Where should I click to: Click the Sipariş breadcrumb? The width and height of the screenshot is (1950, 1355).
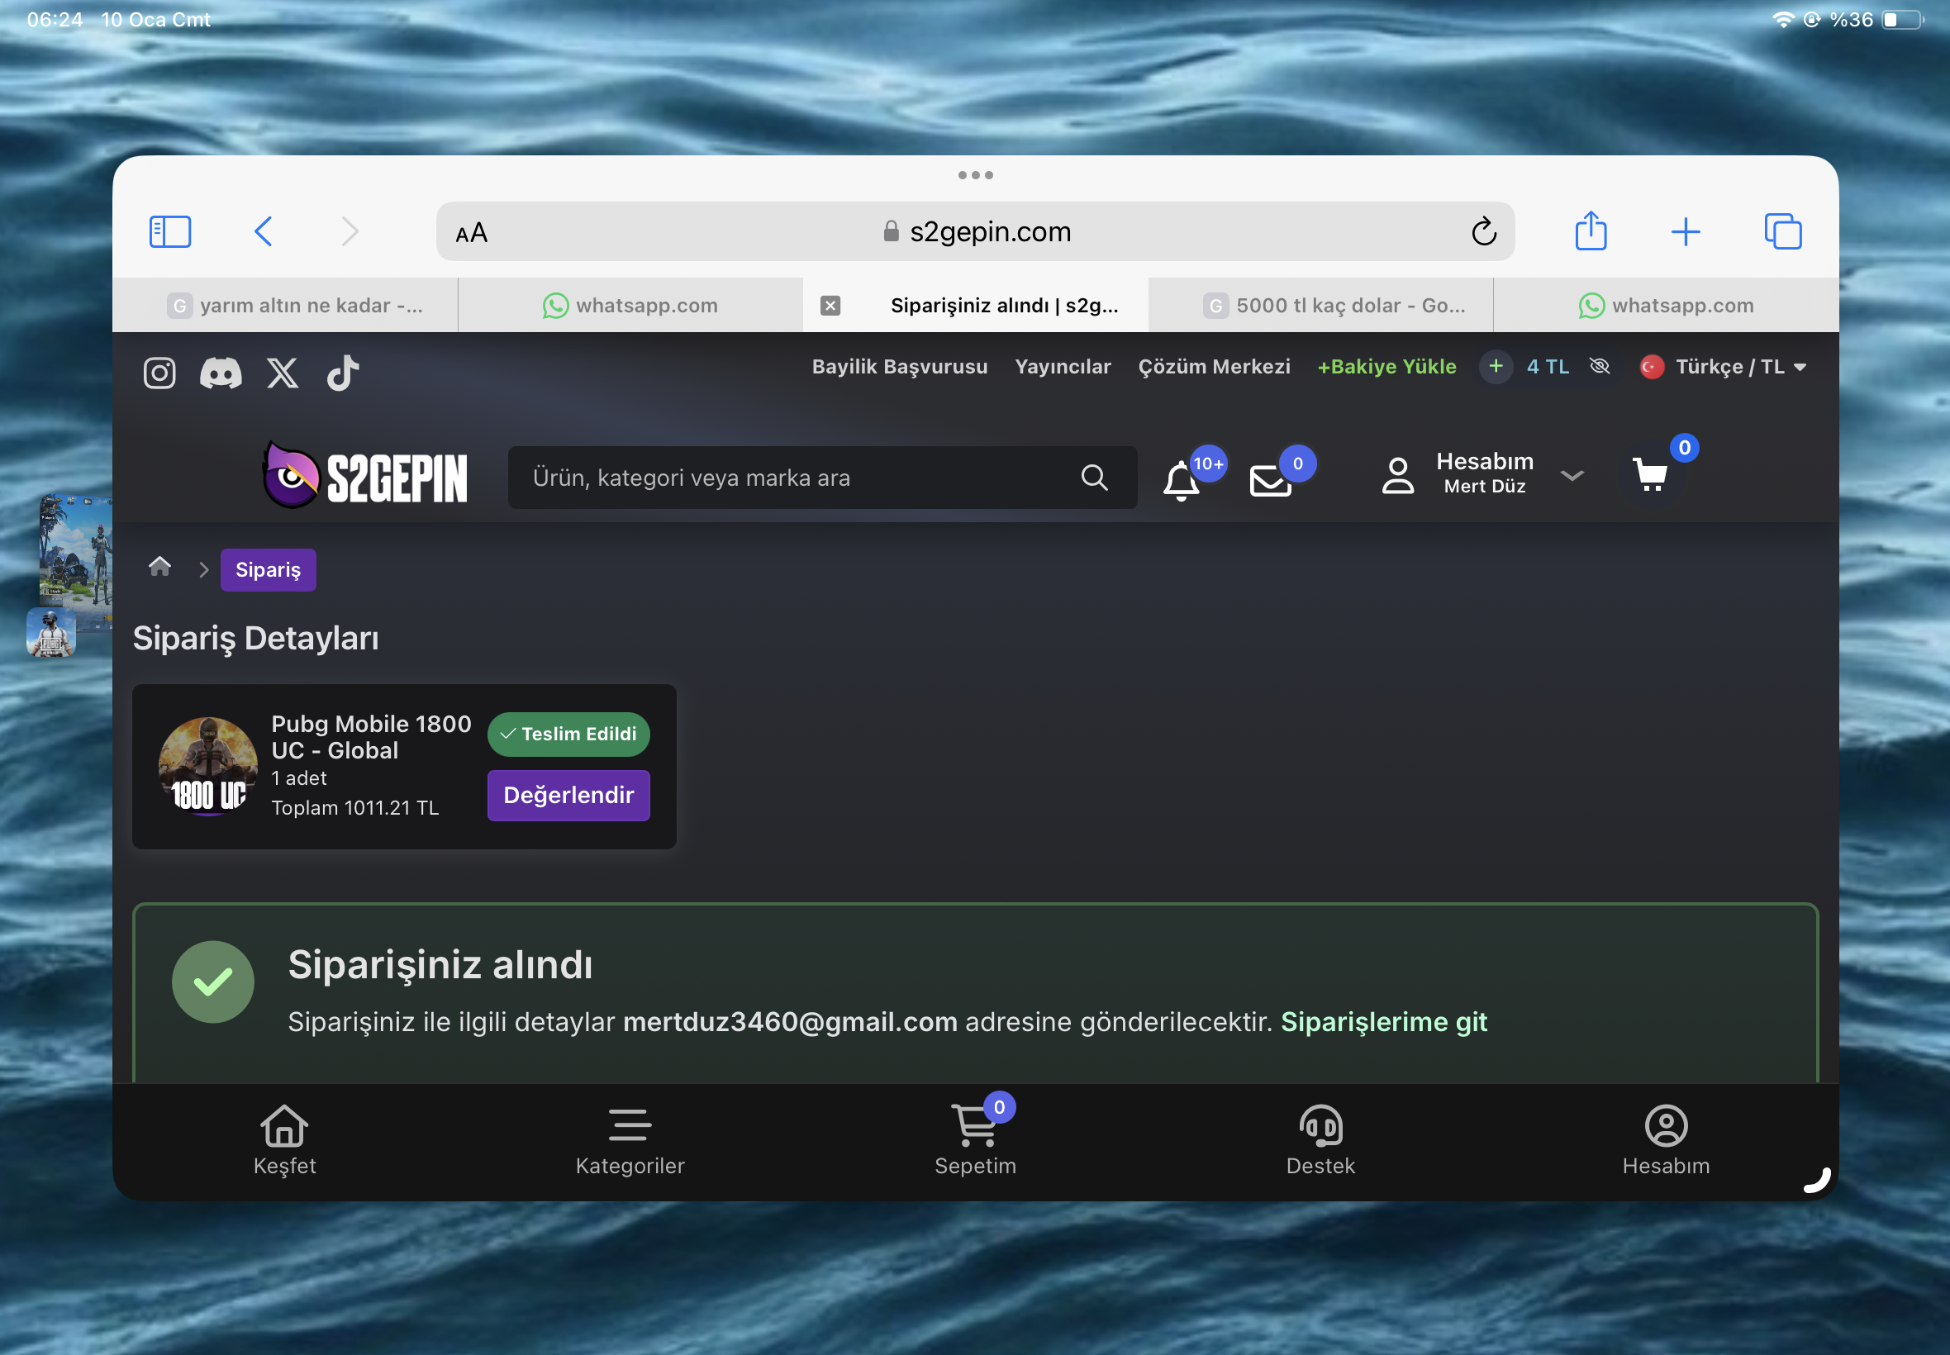pos(269,569)
